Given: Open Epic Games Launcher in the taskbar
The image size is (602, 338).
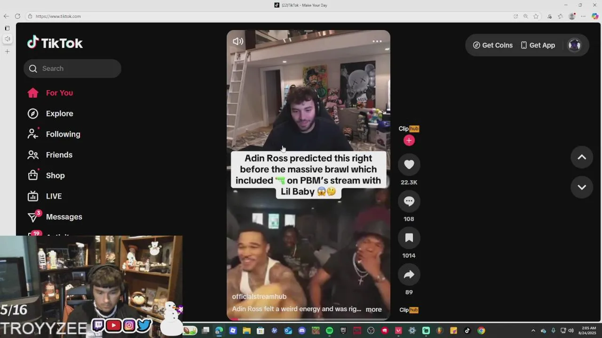Looking at the screenshot, I should 343,330.
